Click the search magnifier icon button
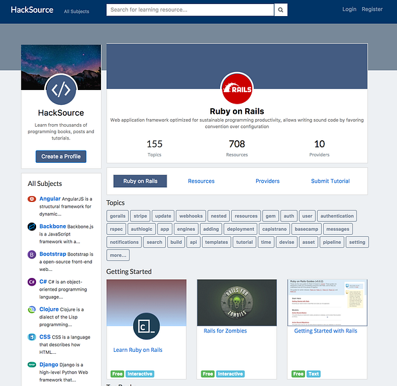The width and height of the screenshot is (397, 386). click(x=281, y=10)
